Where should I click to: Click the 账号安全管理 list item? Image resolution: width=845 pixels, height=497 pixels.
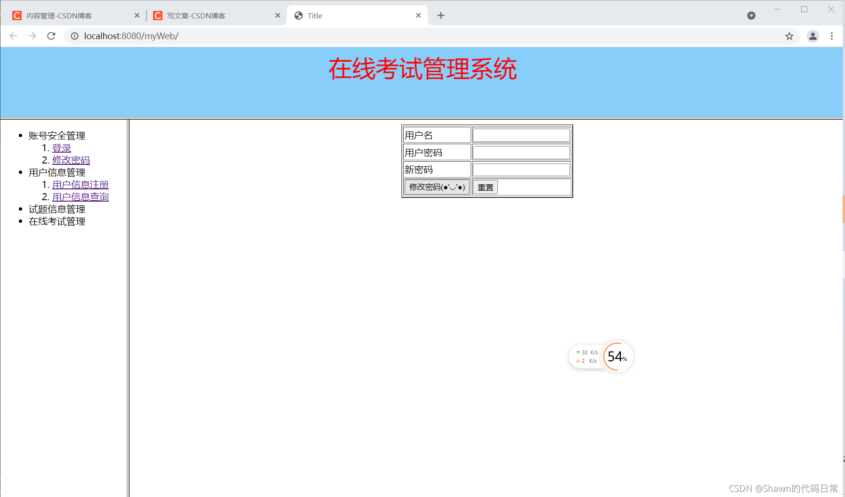point(57,136)
